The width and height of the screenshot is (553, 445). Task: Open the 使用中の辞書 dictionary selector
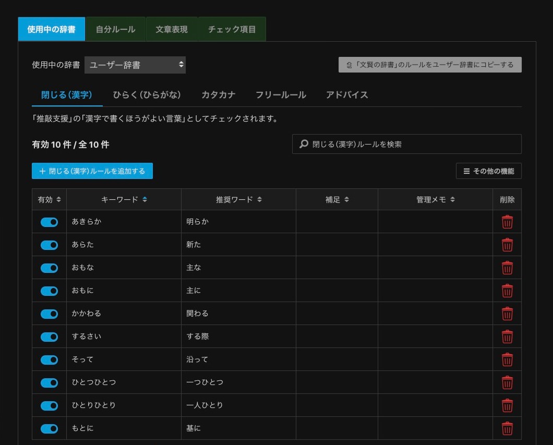pyautogui.click(x=135, y=65)
